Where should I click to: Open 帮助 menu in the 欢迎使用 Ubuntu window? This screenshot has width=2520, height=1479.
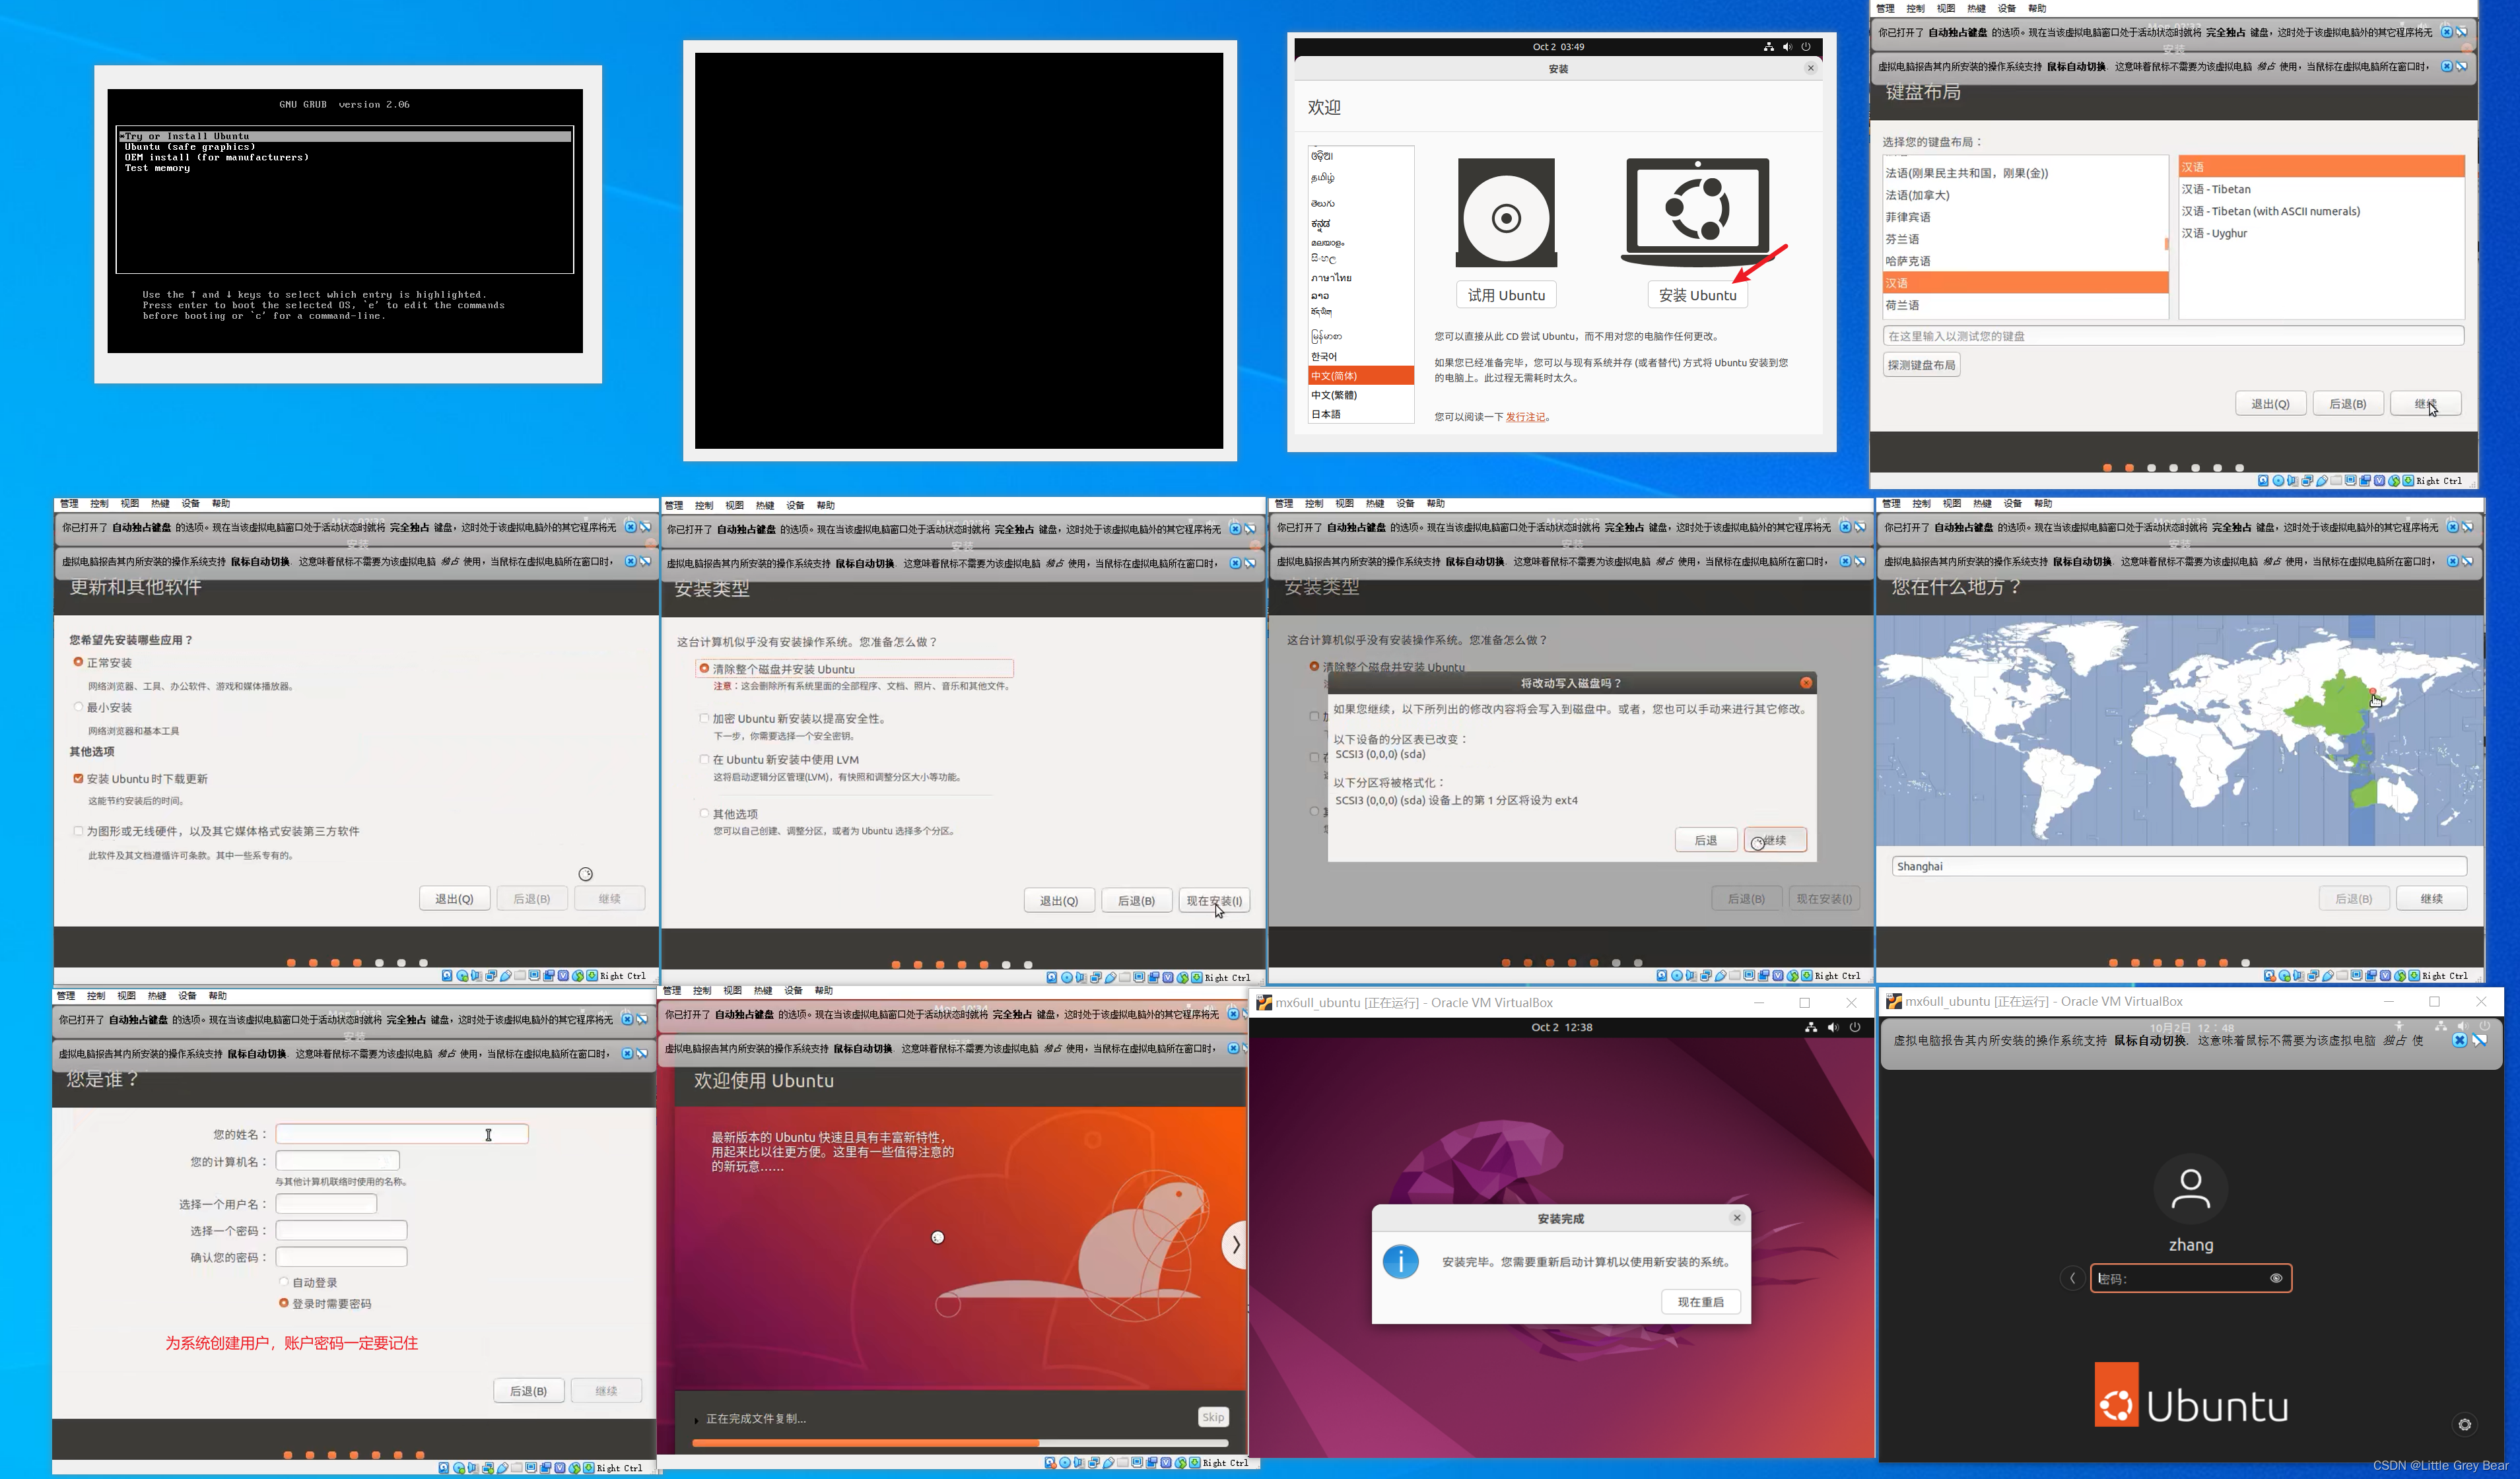824,991
